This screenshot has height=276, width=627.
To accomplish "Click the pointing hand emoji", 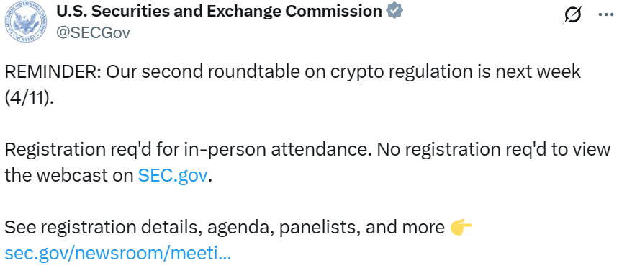I will coord(461,228).
